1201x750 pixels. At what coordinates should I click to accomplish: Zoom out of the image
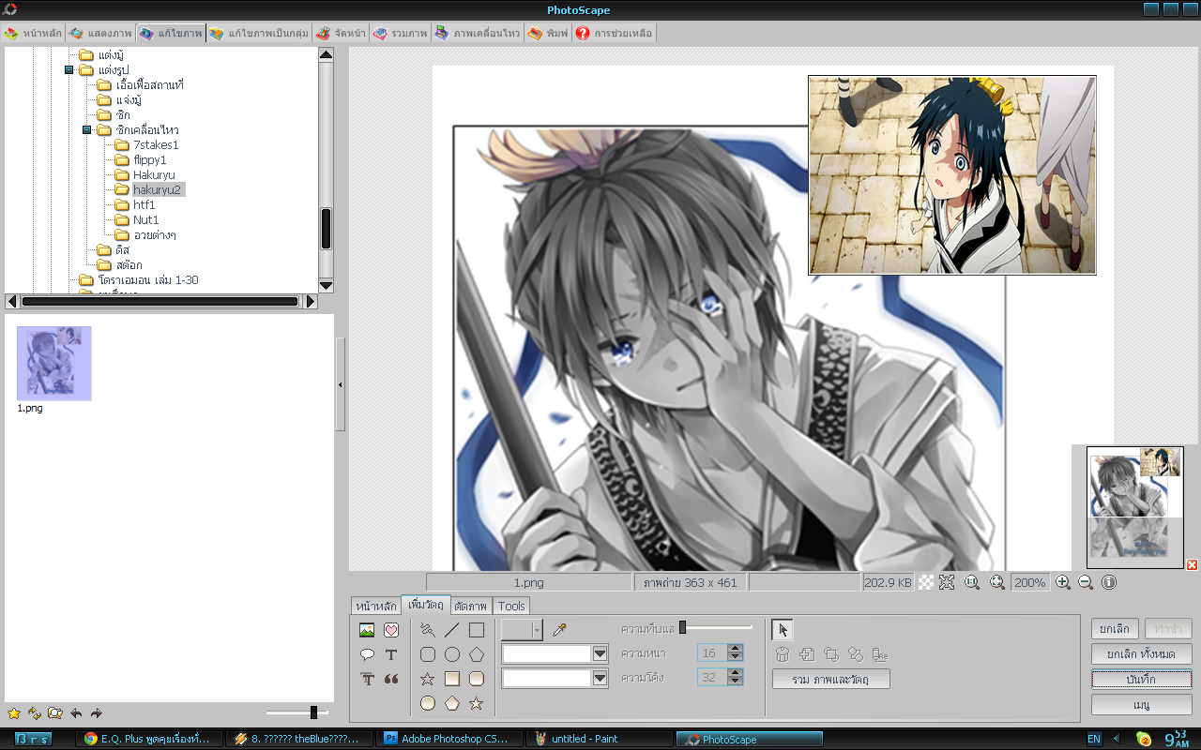(x=1086, y=582)
